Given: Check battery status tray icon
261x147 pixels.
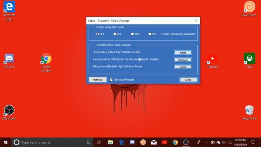Looking at the screenshot, I should click(x=212, y=143).
